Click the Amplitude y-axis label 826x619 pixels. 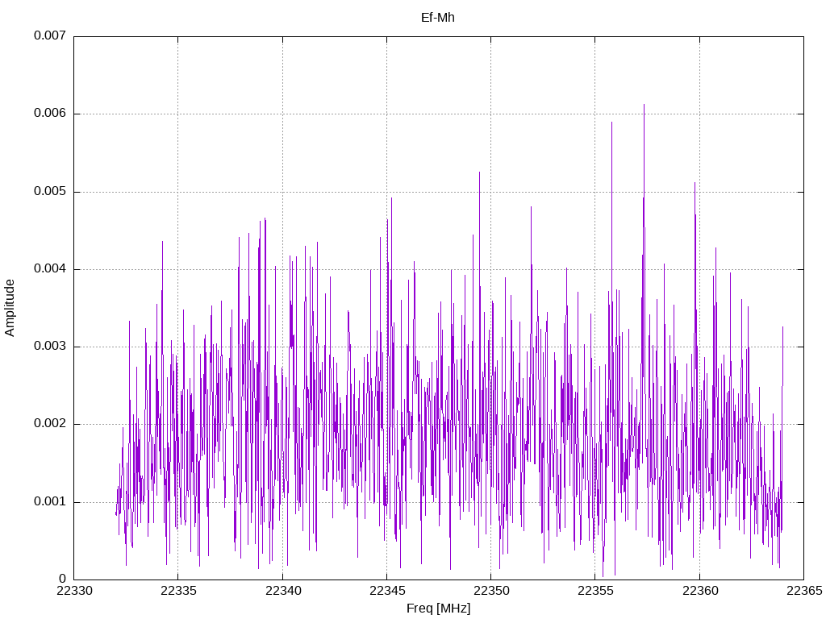coord(10,308)
